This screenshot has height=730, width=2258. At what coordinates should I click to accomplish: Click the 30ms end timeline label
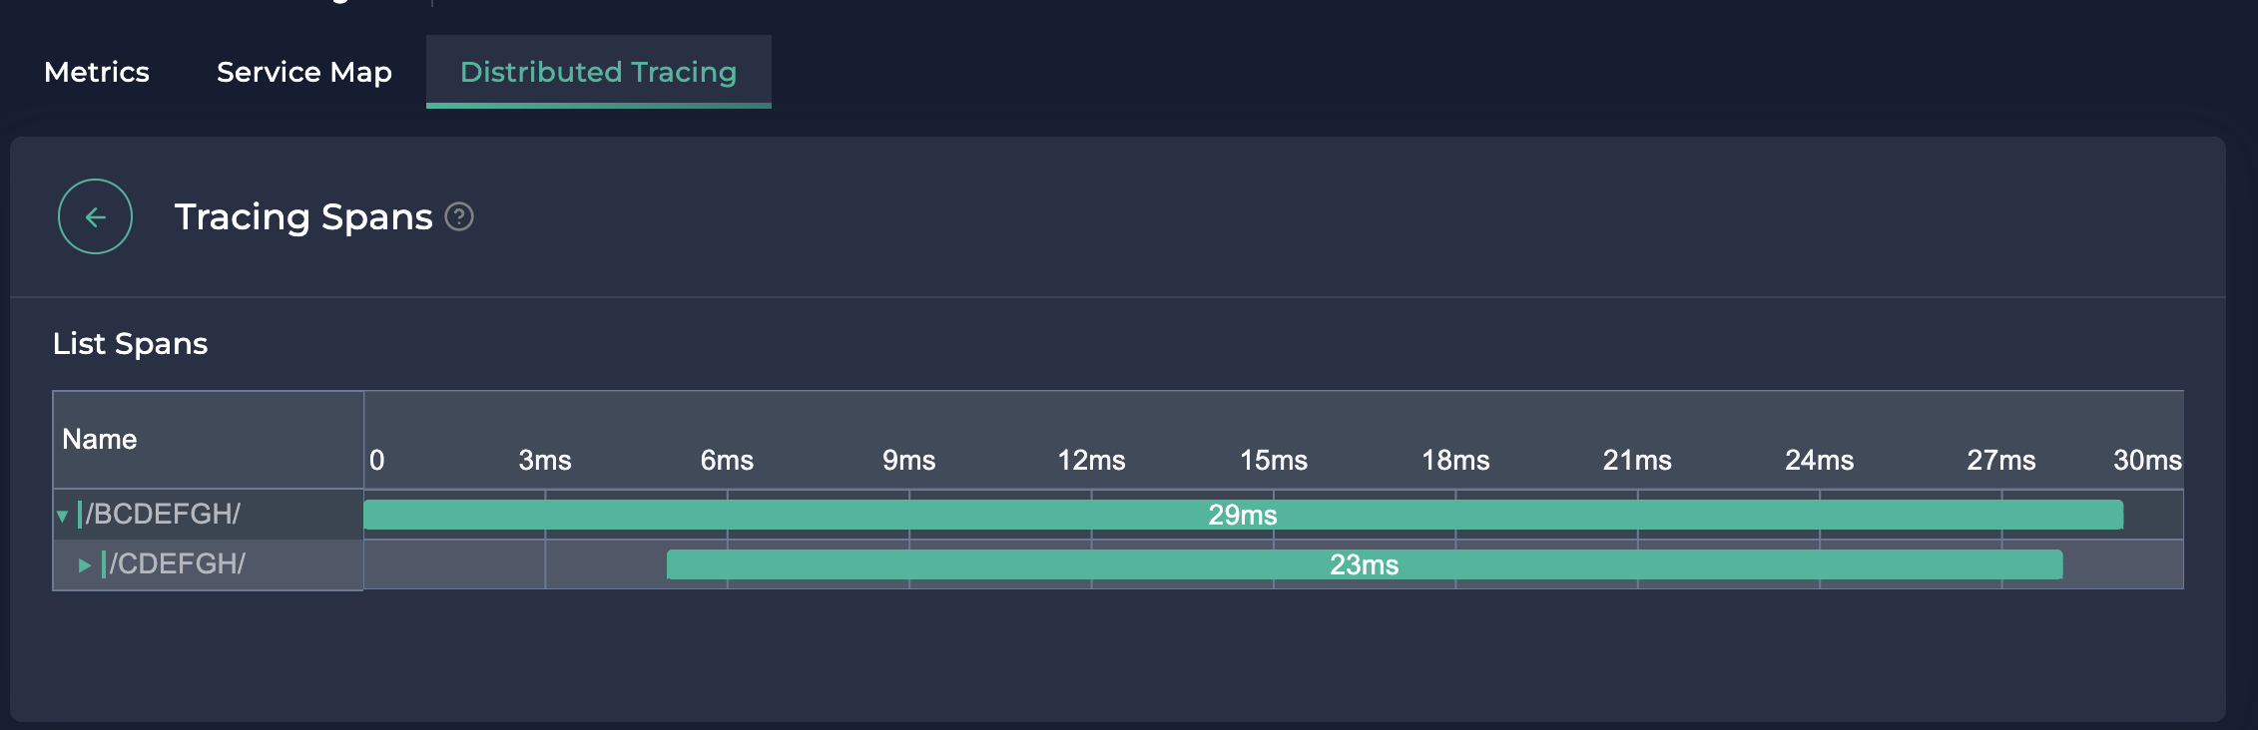(2146, 460)
